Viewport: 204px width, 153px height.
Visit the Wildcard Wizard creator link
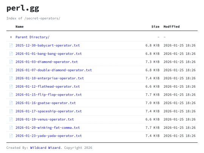(x=45, y=148)
